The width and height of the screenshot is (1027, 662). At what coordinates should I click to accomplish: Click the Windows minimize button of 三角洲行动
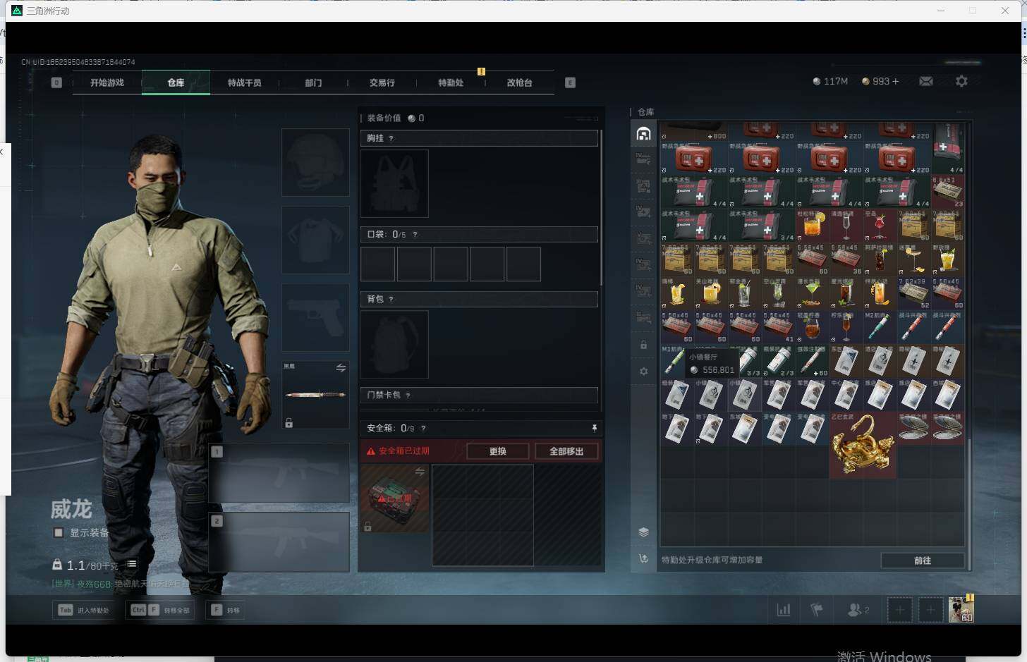click(x=940, y=11)
